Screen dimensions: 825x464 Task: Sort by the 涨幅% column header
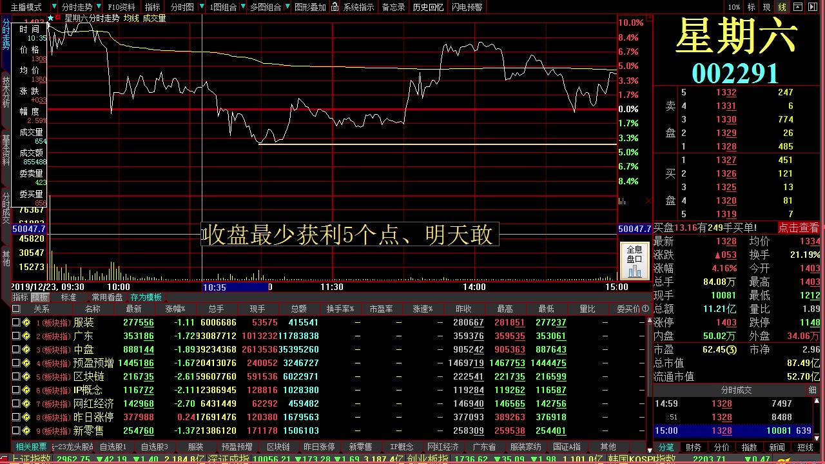point(175,309)
